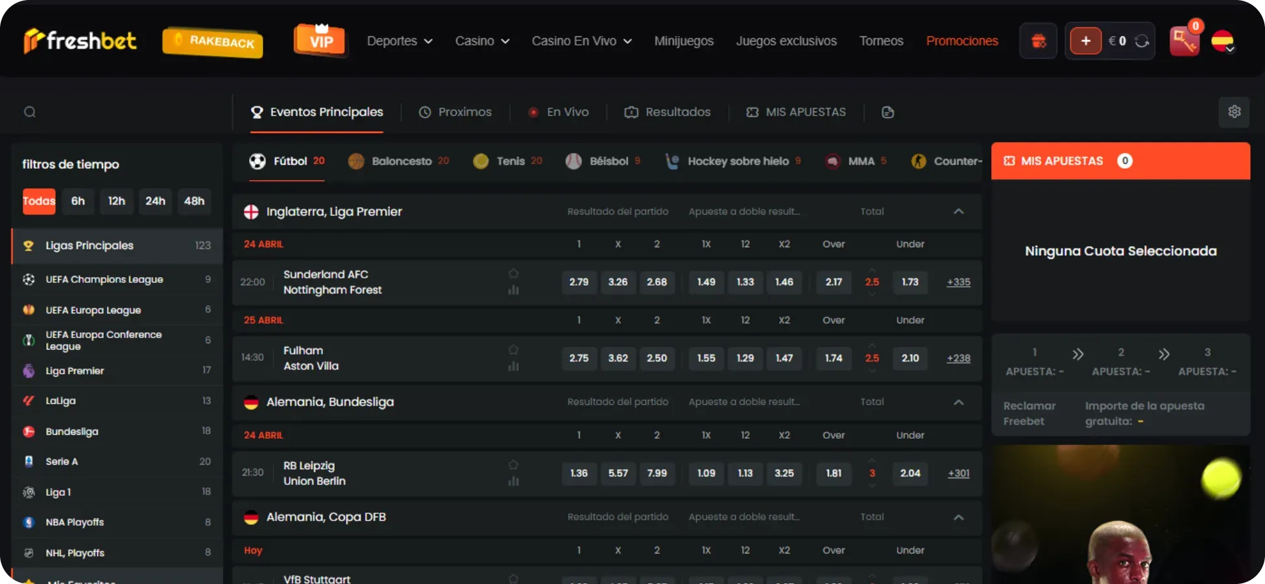Bet on Fulham draw at 3.62
This screenshot has height=584, width=1265.
pos(618,358)
